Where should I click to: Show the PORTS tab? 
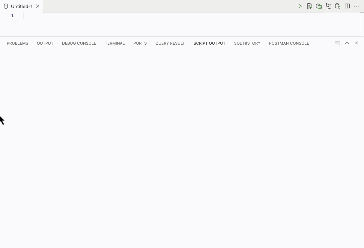(x=140, y=43)
